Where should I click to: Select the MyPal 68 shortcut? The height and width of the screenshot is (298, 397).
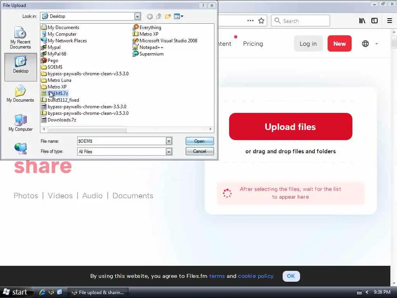tap(54, 54)
